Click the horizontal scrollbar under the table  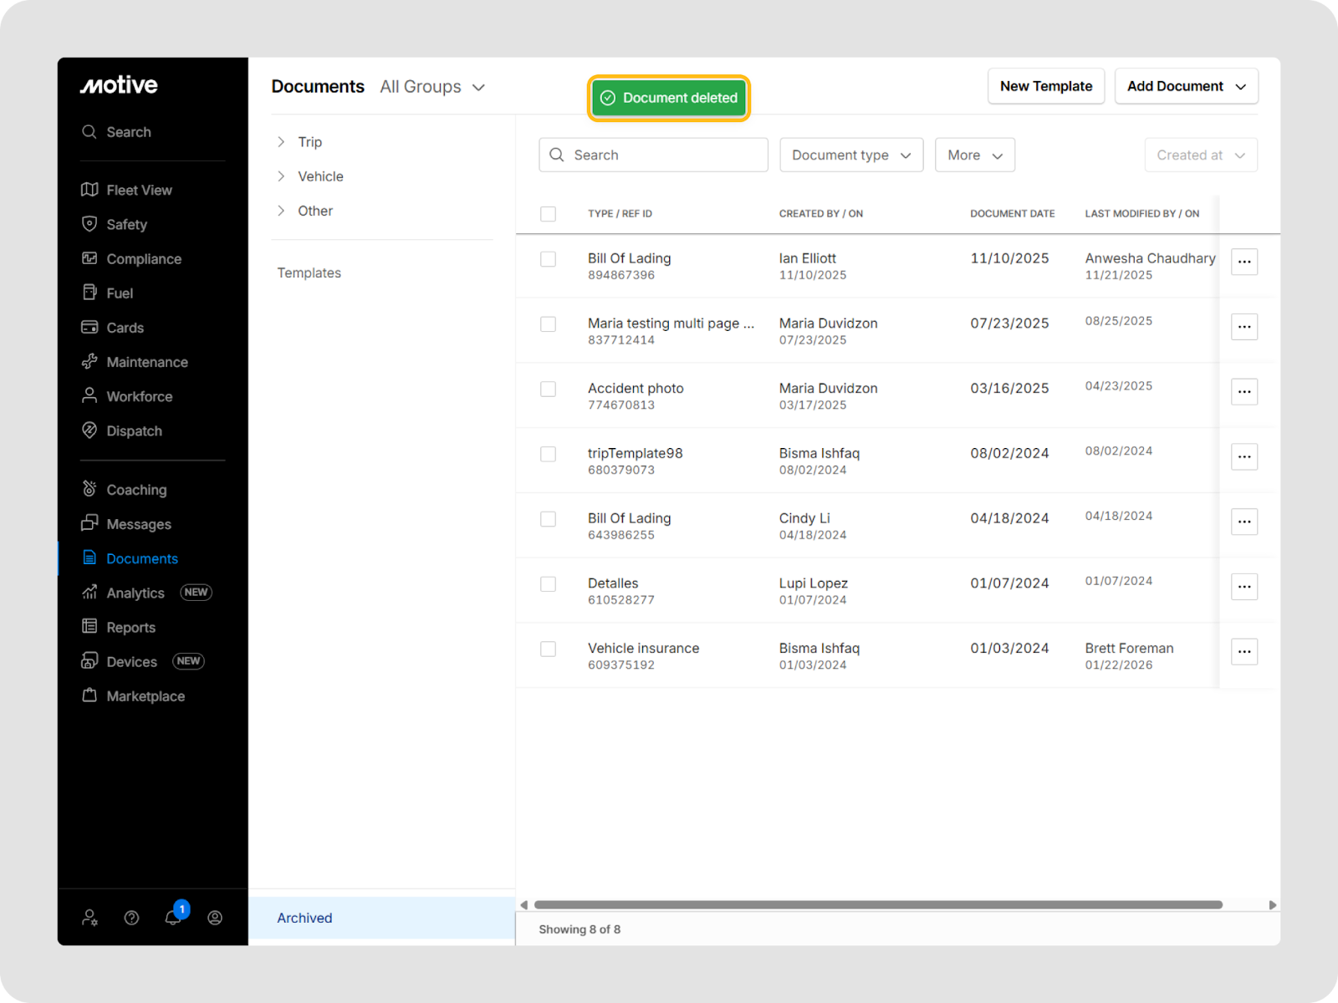[878, 904]
